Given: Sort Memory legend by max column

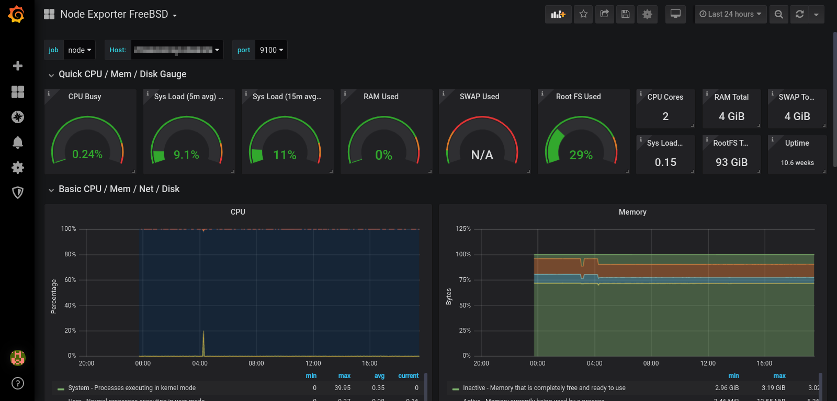Looking at the screenshot, I should (x=779, y=376).
